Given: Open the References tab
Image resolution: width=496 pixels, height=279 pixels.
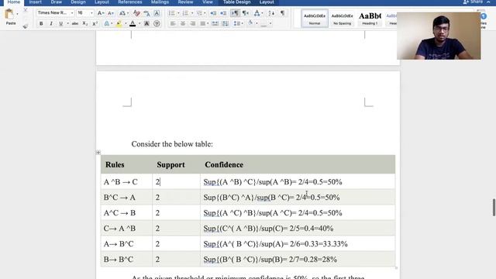Looking at the screenshot, I should (x=130, y=2).
